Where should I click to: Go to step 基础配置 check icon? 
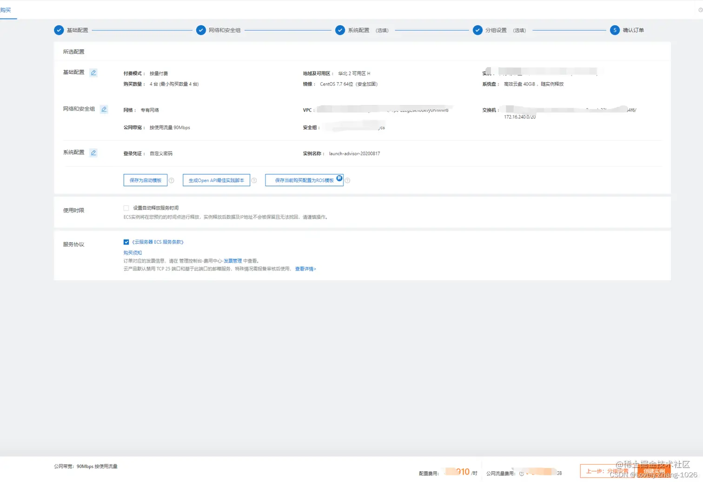59,30
